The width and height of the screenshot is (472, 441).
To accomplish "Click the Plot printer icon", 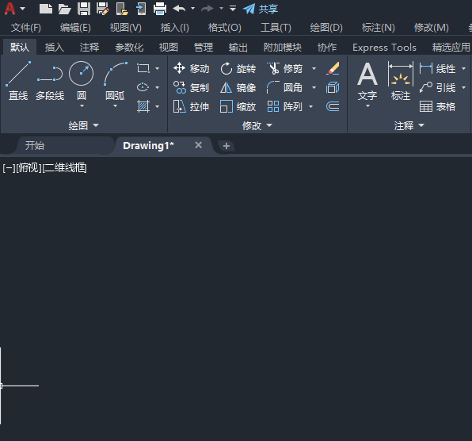I will click(160, 9).
